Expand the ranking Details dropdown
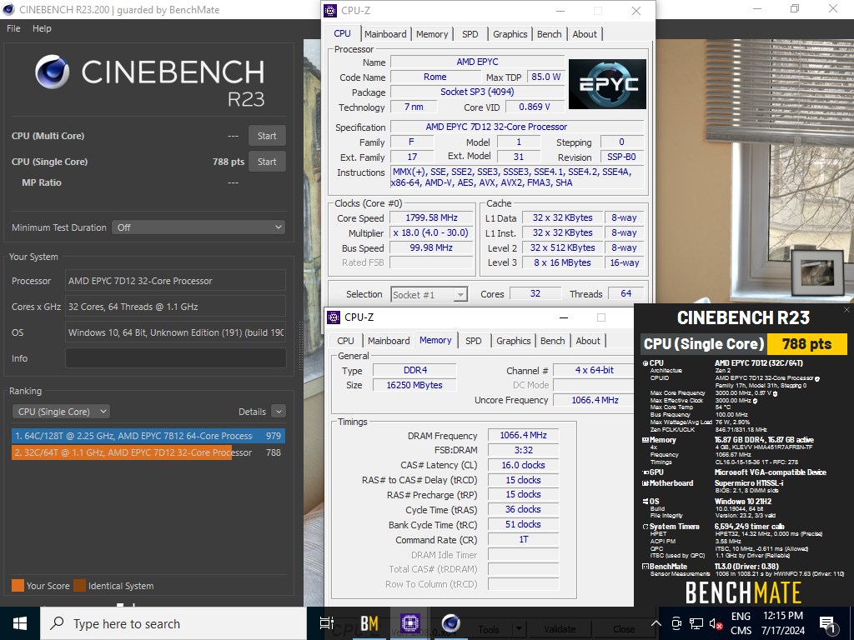 [279, 412]
